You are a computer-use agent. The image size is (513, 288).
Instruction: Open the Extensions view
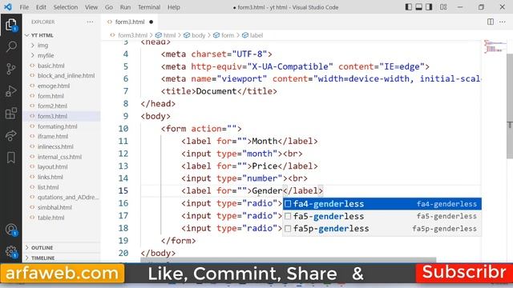click(11, 114)
